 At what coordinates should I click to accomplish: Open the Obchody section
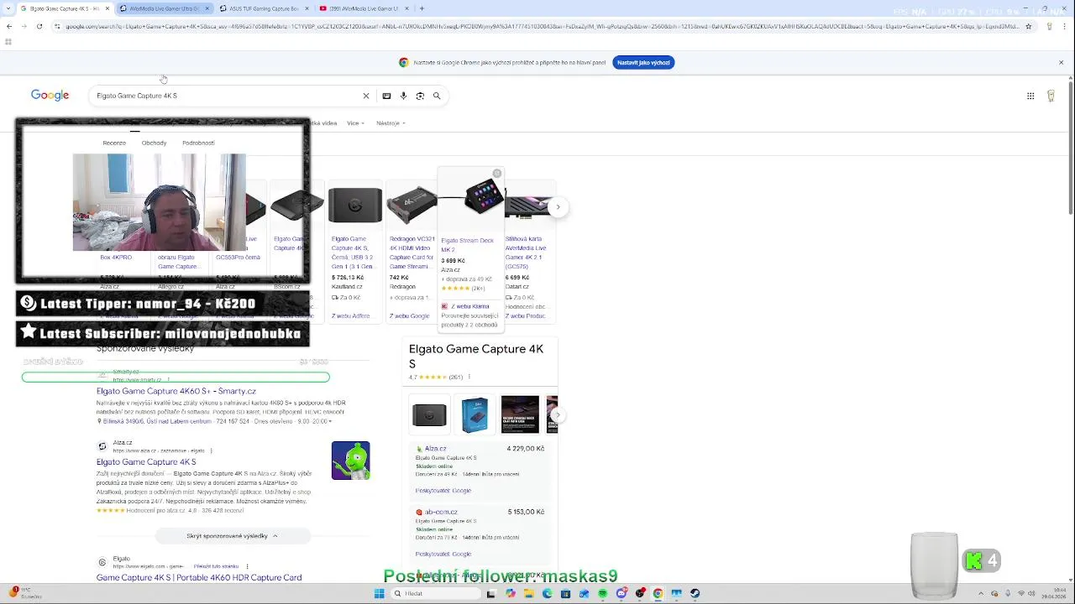[154, 143]
